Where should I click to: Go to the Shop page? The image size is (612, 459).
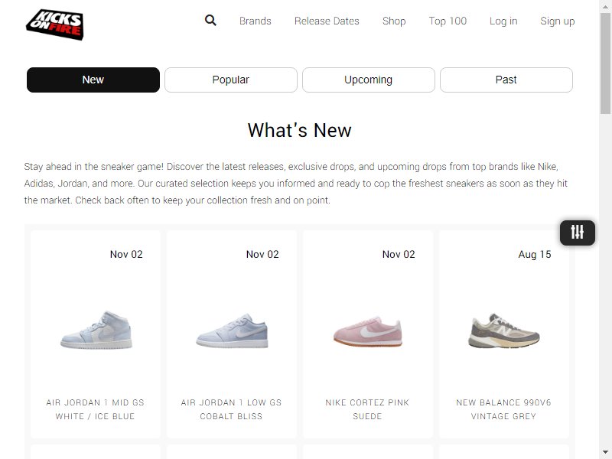pyautogui.click(x=394, y=21)
